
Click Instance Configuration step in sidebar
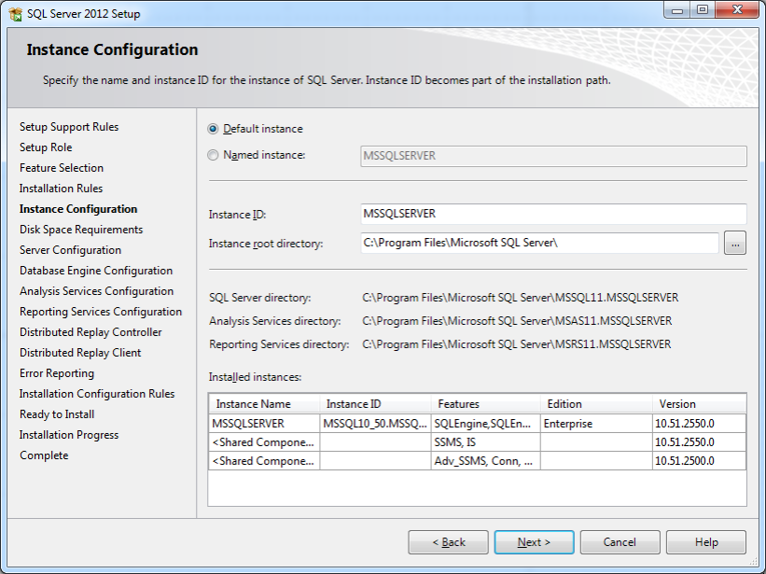tap(78, 209)
